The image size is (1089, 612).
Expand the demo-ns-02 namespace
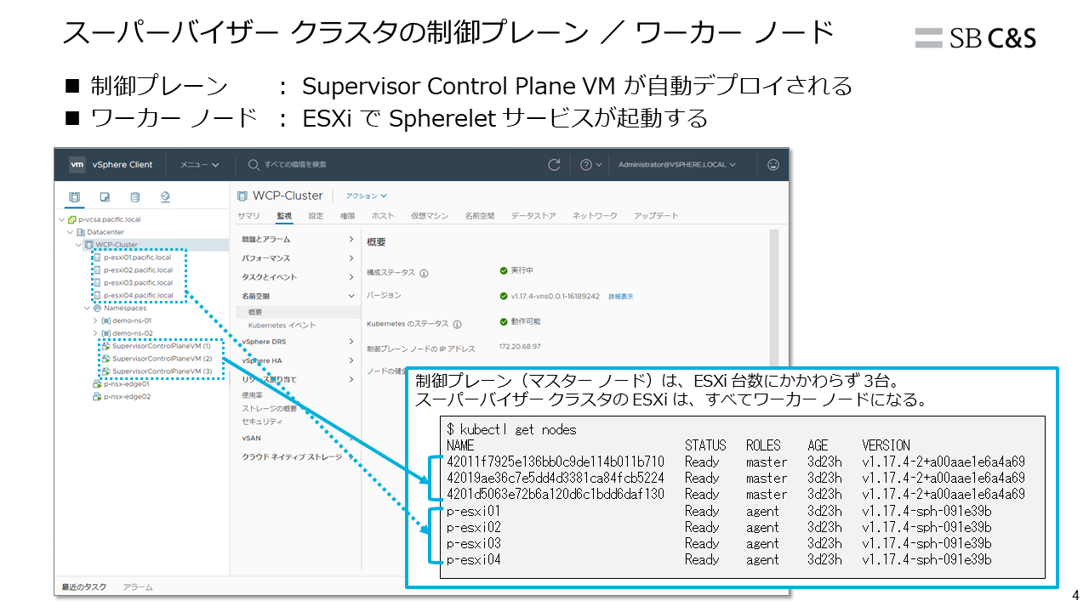(x=95, y=334)
